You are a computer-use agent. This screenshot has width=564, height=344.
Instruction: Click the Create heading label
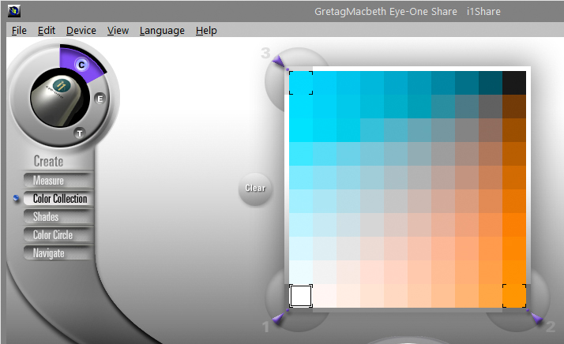[x=48, y=161]
